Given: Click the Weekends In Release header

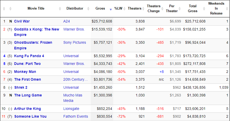Looking at the screenshot, I should (216, 8).
